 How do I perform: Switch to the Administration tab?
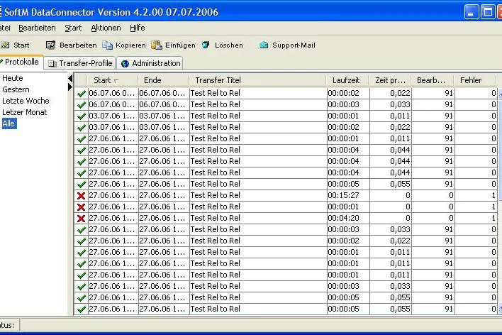150,63
